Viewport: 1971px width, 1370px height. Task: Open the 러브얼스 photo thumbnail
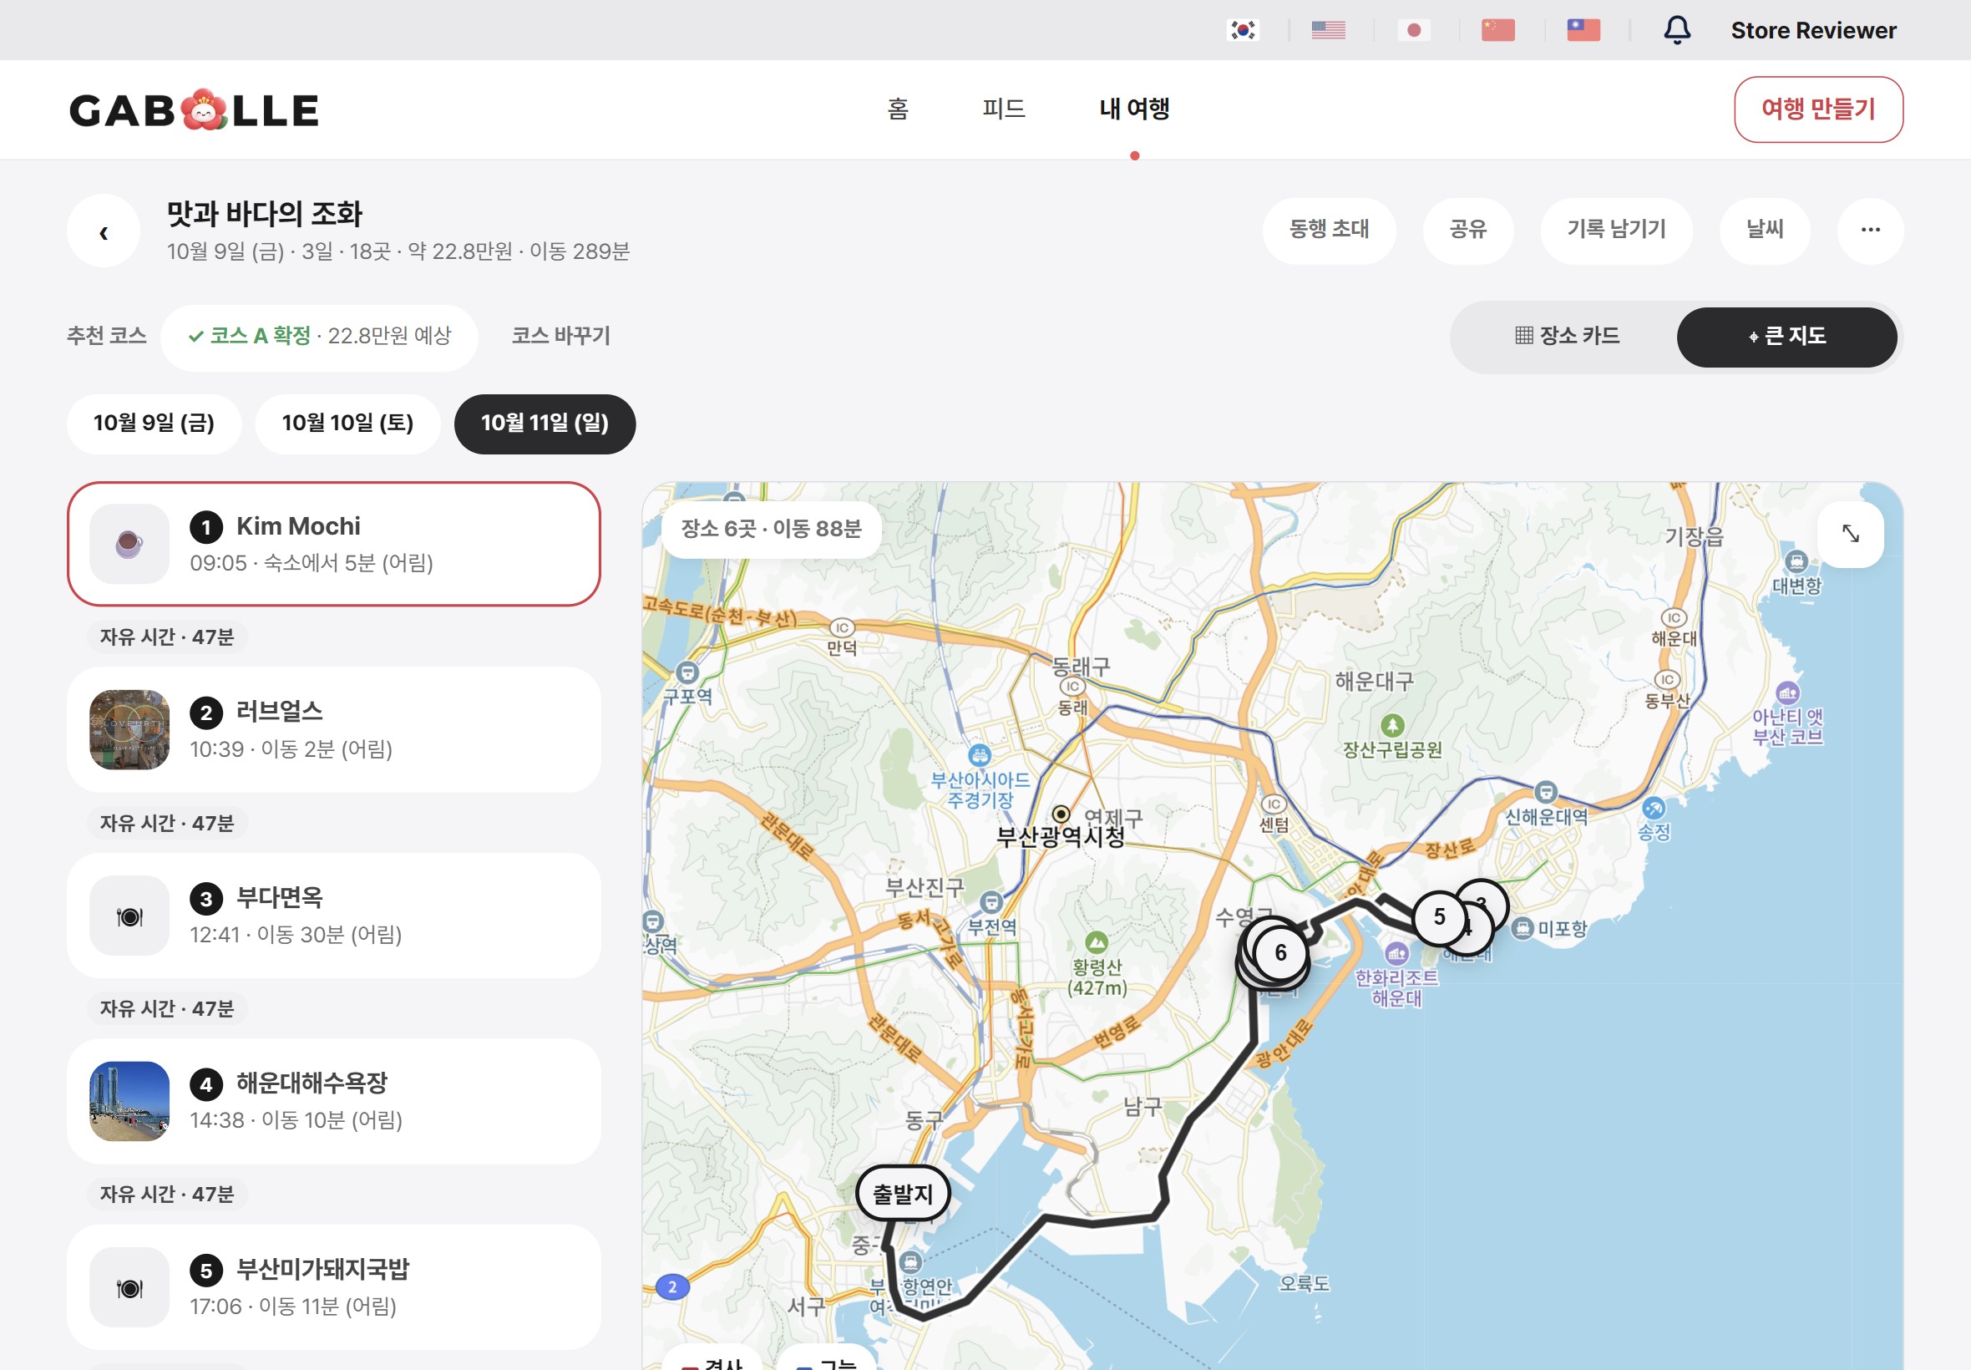[129, 729]
